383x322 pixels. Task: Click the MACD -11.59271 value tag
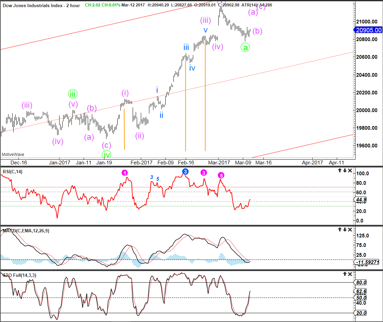click(367, 262)
